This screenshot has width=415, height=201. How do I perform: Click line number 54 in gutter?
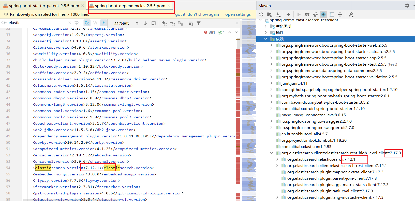click(8, 168)
